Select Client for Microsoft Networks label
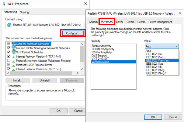 click(33, 44)
